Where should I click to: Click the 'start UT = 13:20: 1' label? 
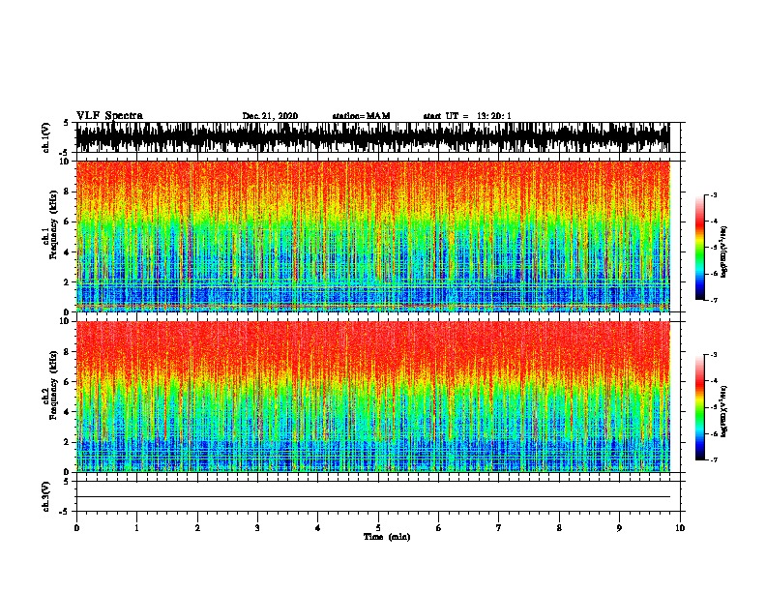pyautogui.click(x=467, y=116)
